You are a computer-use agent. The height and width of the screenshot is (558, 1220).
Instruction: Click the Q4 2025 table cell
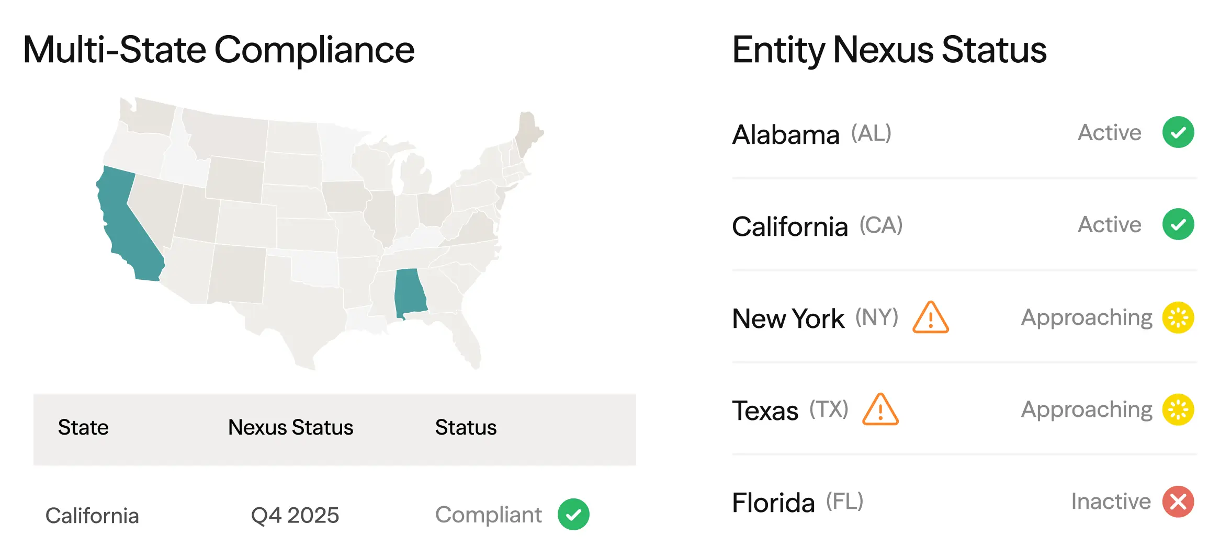point(295,516)
